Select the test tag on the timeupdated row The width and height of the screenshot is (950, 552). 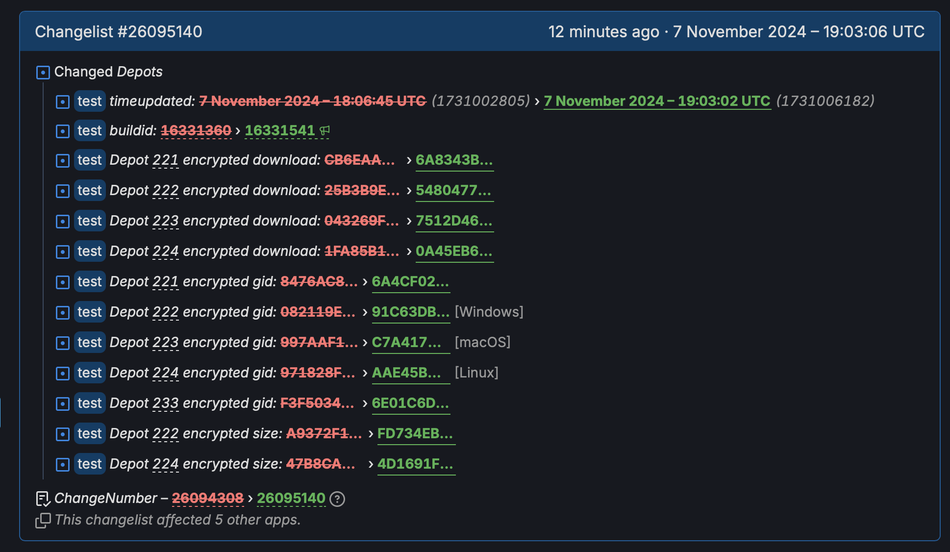90,101
